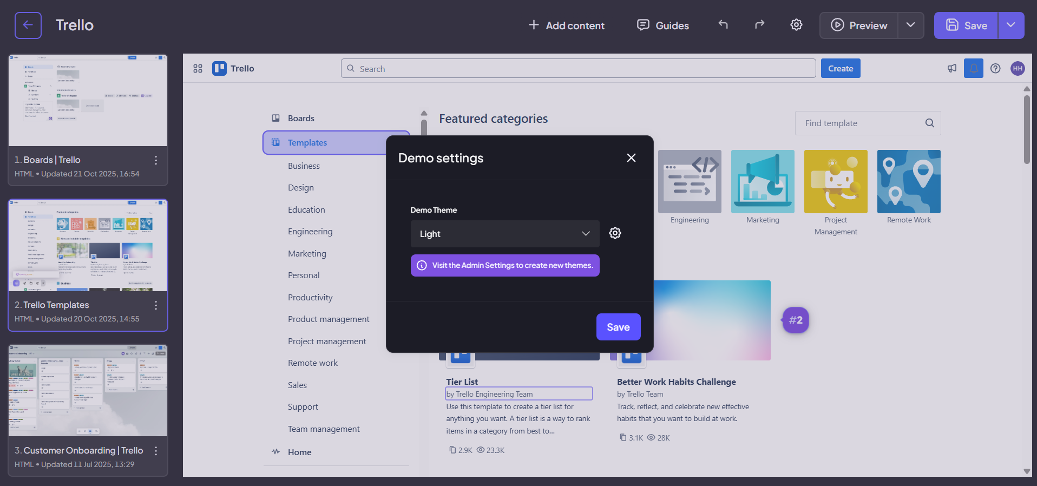Select the Trello Templates thumbnail
This screenshot has height=486, width=1037.
(x=88, y=246)
